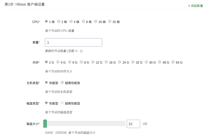Select the 4 核 CPU option
208x137 pixels.
point(71,21)
